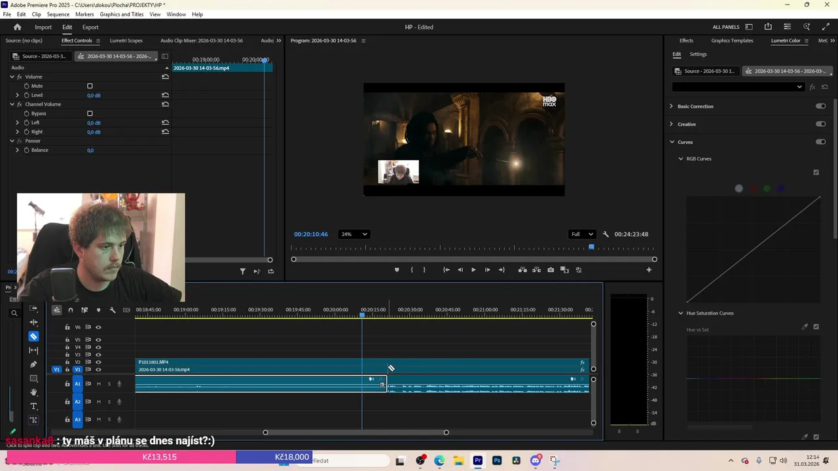
Task: Go to Out point in Program monitor
Action: 501,270
